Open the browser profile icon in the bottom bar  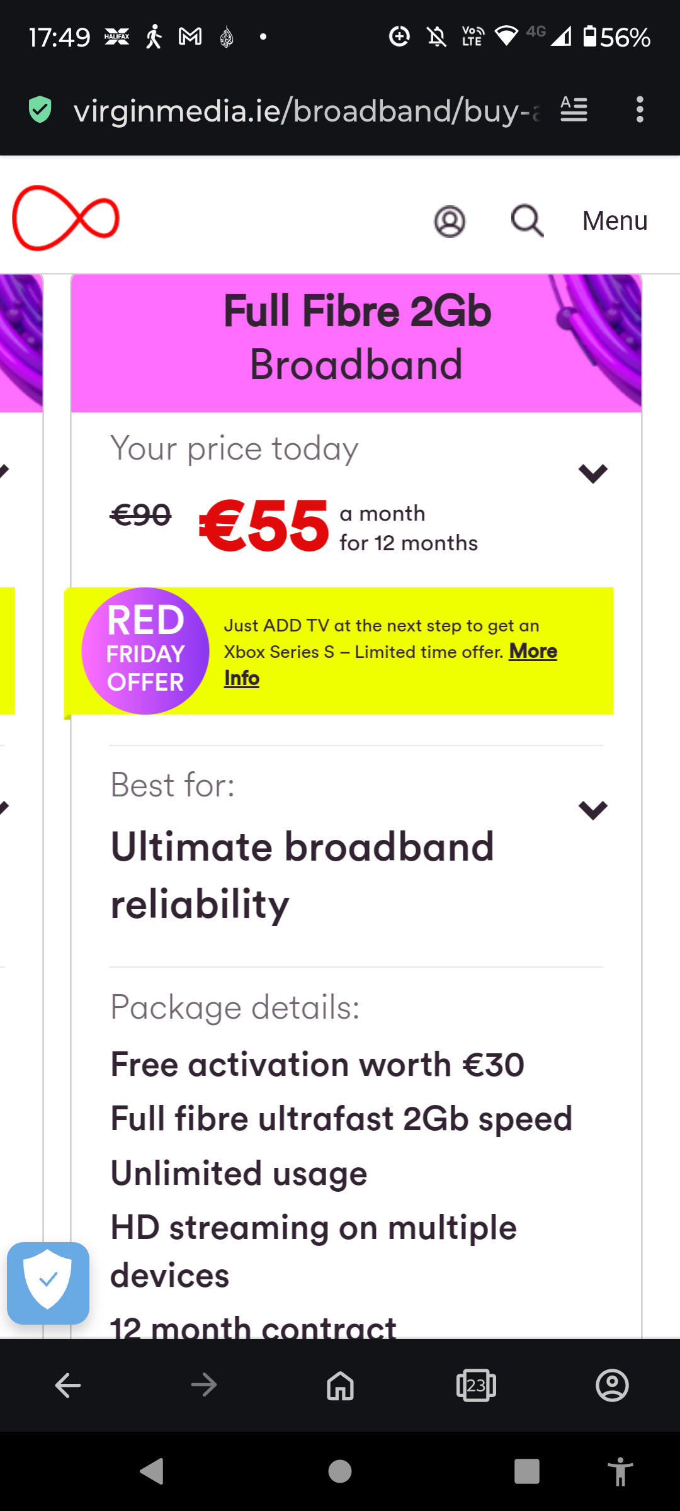pyautogui.click(x=612, y=1386)
